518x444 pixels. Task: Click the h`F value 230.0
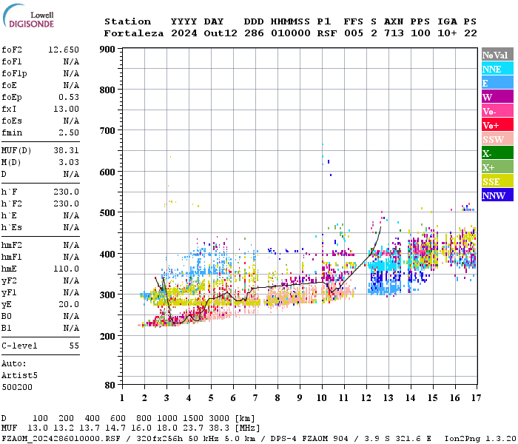66,192
